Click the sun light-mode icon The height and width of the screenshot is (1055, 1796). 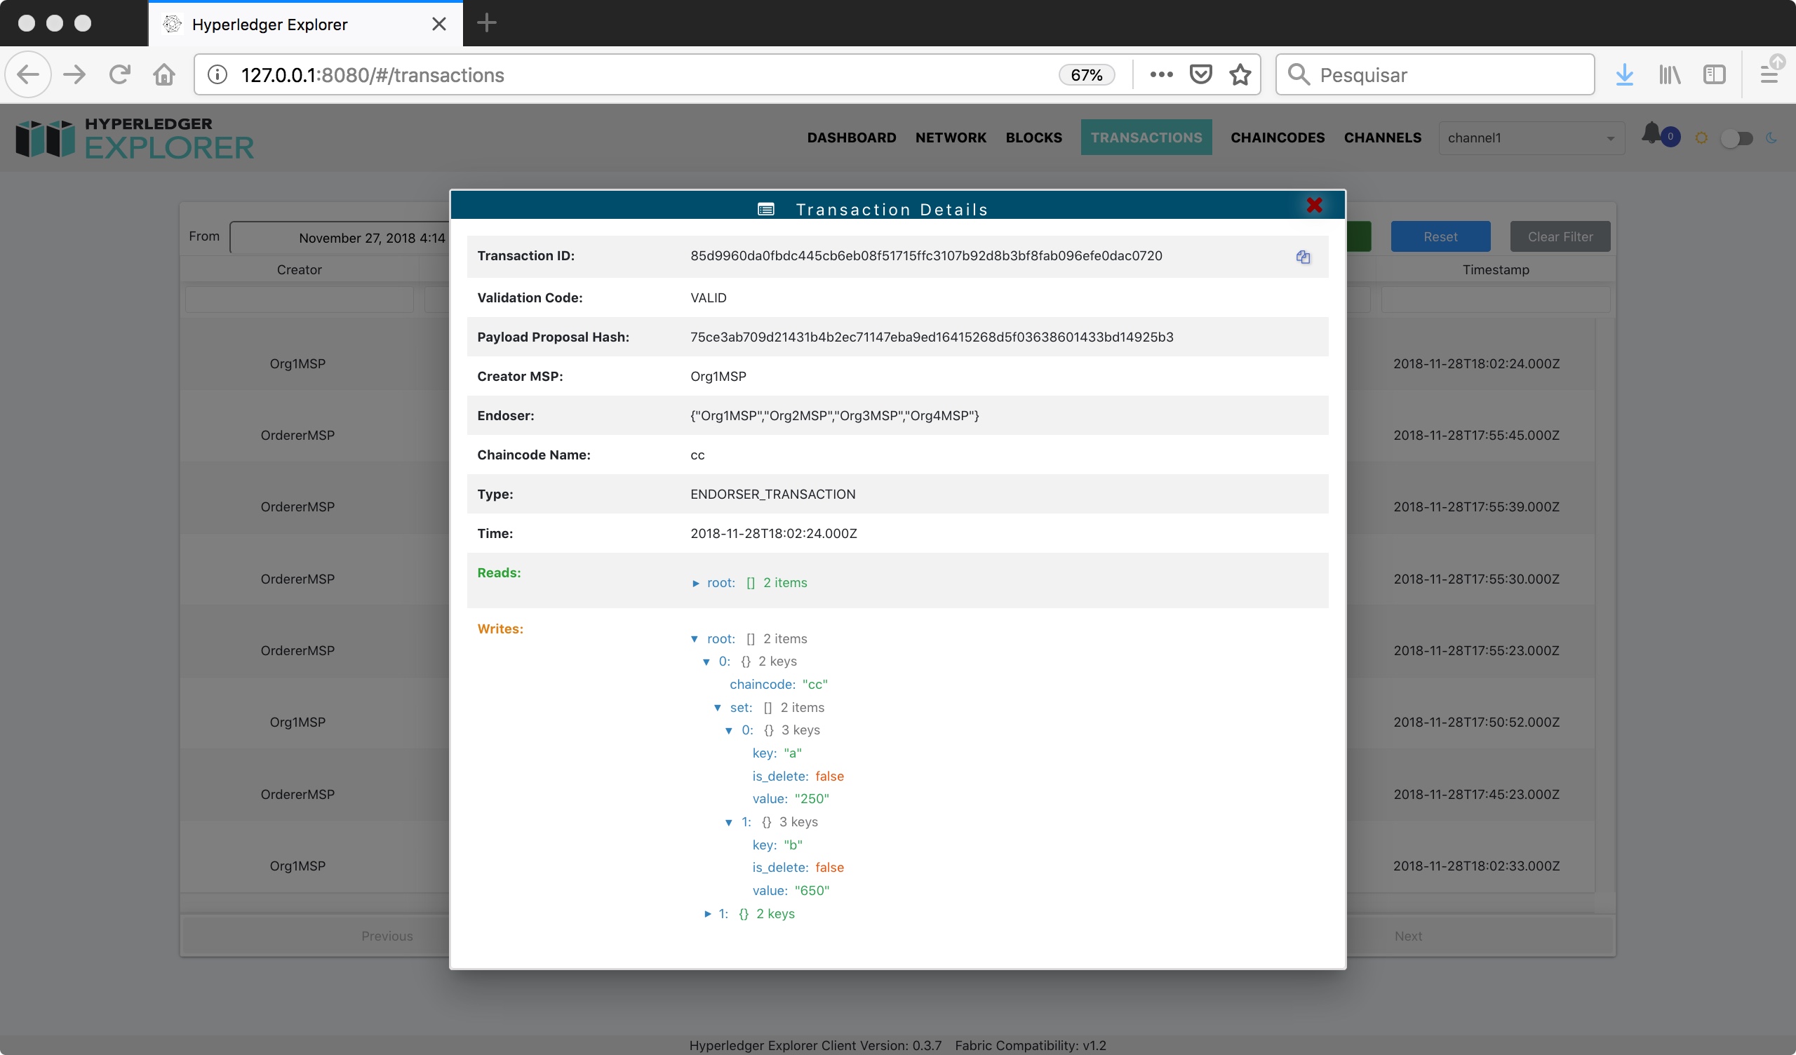[x=1701, y=137]
